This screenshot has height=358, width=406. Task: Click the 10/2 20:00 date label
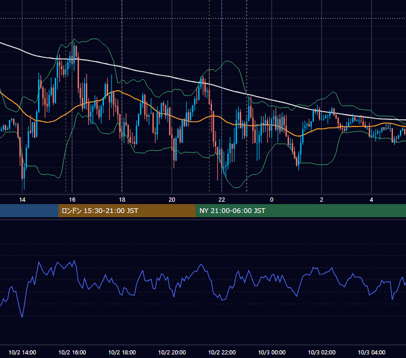(172, 352)
